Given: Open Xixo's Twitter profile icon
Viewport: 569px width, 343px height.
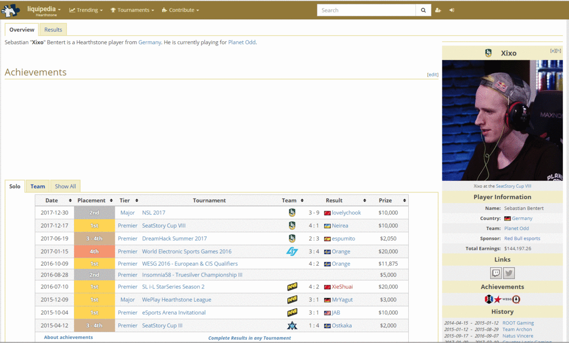Looking at the screenshot, I should coord(509,273).
